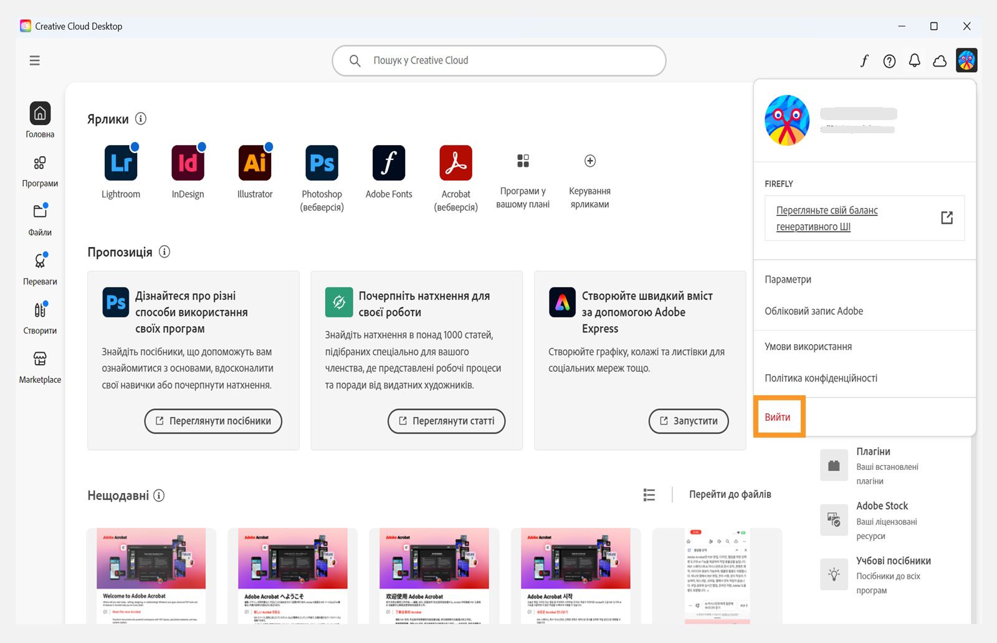This screenshot has width=997, height=643.
Task: Open Перейти до файлів link
Action: 730,494
